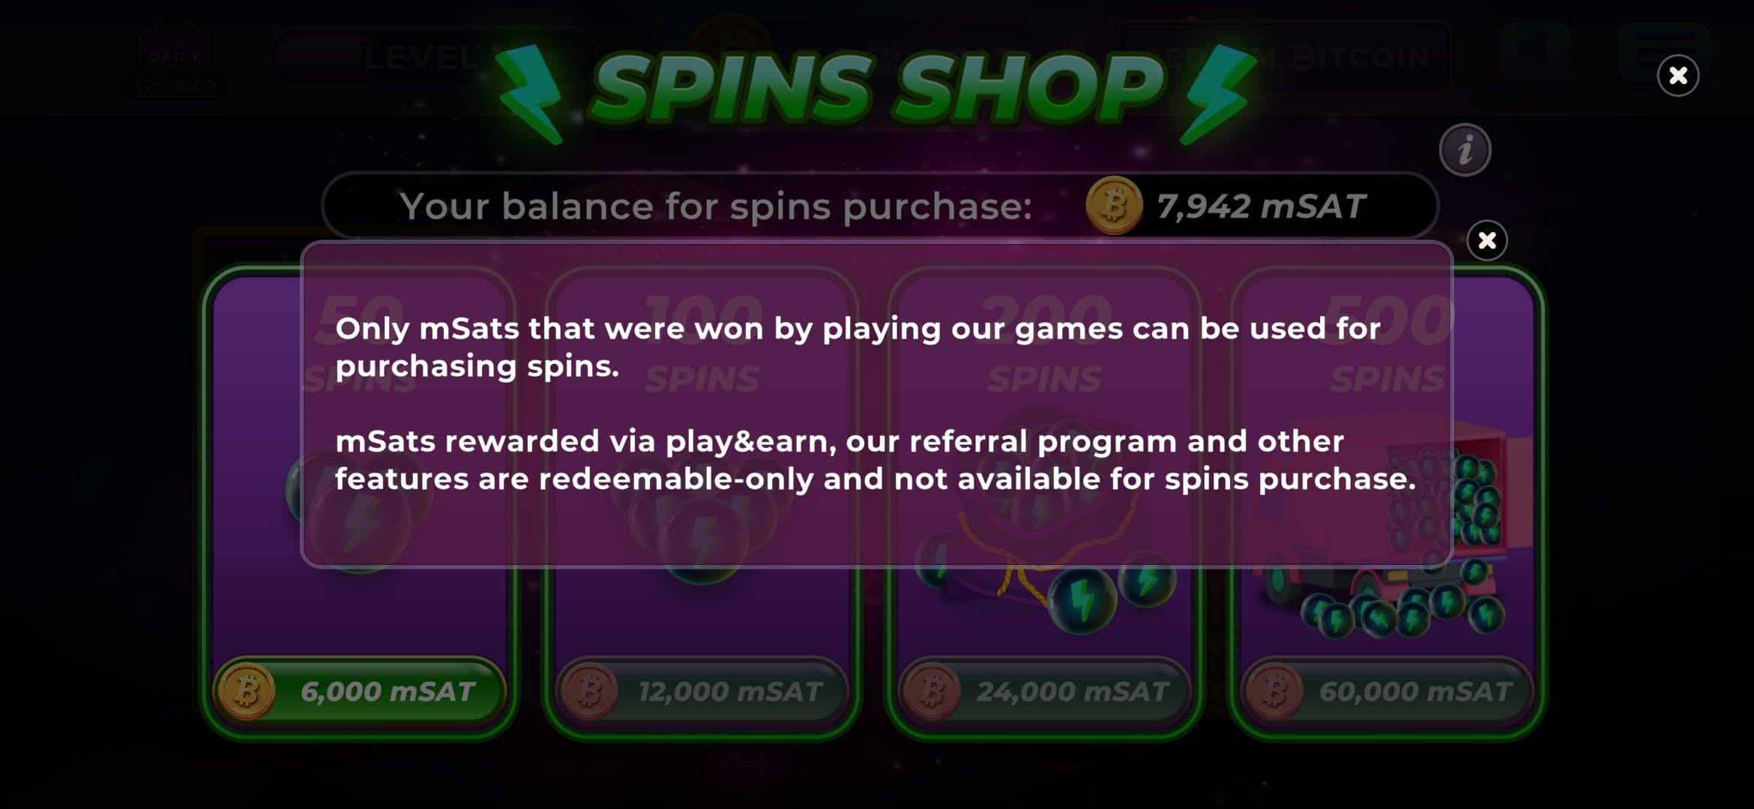Buy 100 spins for 12,000 mSAT
The height and width of the screenshot is (809, 1754).
pyautogui.click(x=702, y=691)
